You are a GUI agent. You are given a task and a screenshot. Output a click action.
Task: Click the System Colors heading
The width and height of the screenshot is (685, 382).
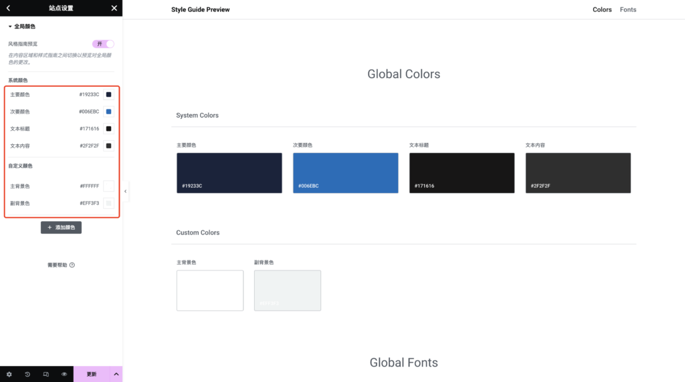click(x=197, y=116)
